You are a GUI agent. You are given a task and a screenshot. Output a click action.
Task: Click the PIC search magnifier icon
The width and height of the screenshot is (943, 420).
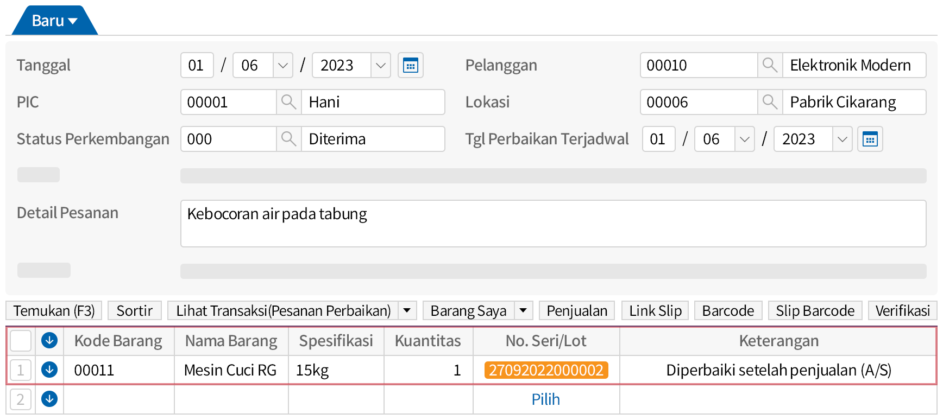(288, 102)
